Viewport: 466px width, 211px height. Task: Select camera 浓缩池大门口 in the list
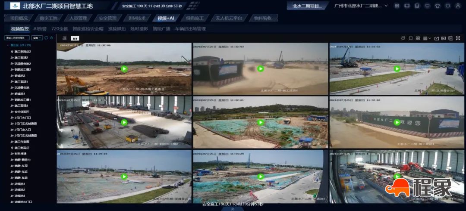click(x=23, y=202)
